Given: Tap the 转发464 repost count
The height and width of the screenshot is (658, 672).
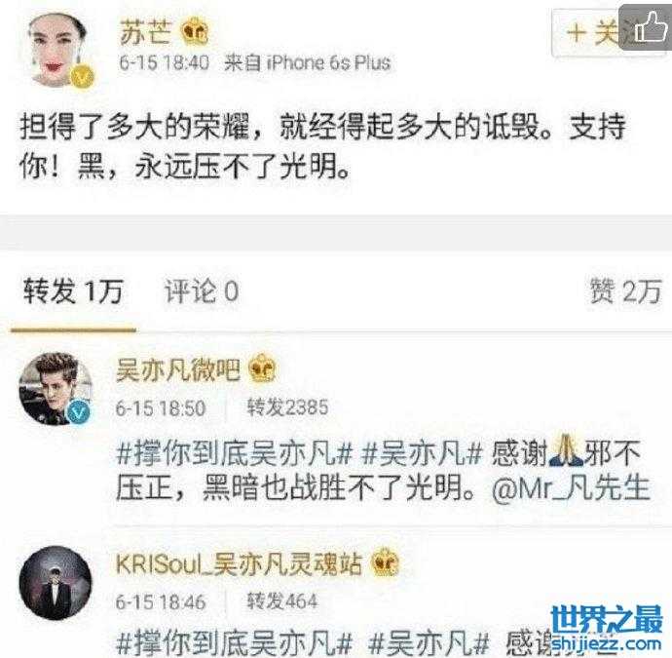Looking at the screenshot, I should (282, 600).
